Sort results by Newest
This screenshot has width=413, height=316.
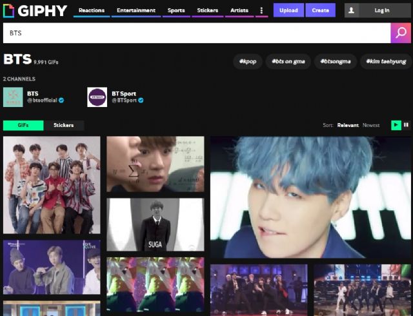click(371, 125)
